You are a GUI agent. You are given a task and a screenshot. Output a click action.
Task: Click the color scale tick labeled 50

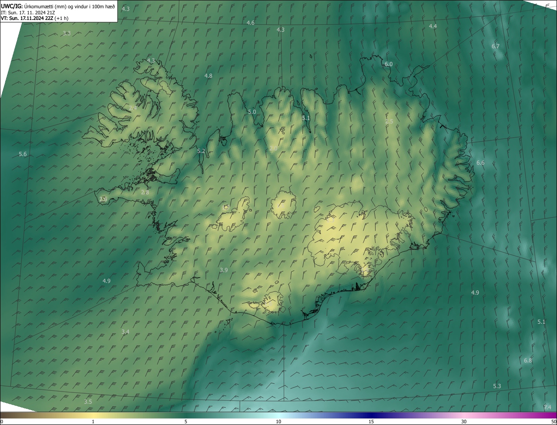554,422
